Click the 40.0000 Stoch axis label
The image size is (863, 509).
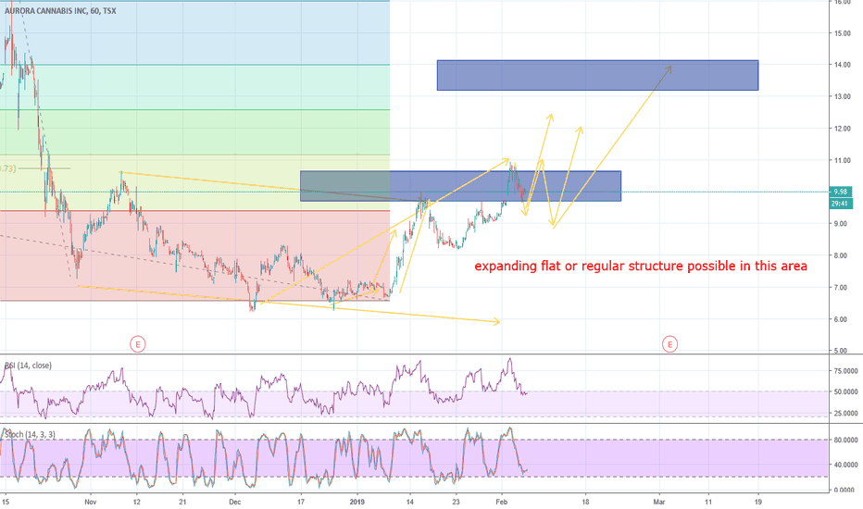point(846,465)
